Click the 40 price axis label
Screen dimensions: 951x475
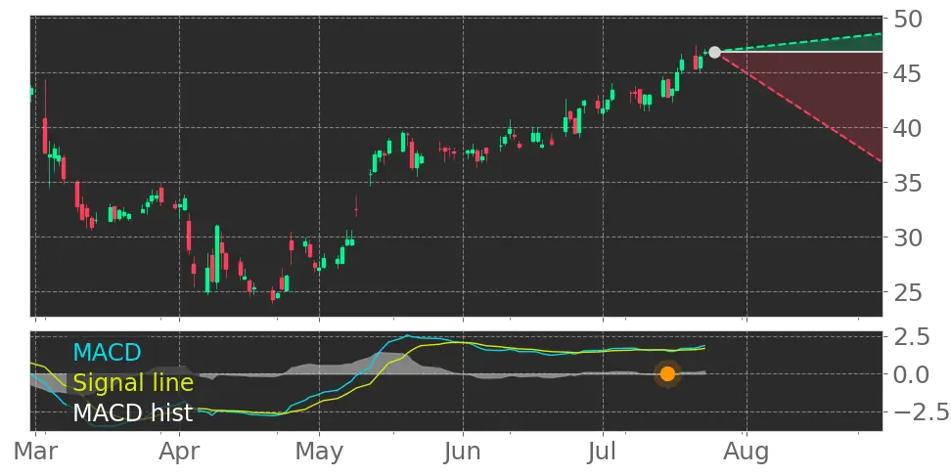[908, 128]
